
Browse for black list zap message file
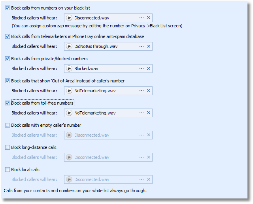click(x=142, y=18)
